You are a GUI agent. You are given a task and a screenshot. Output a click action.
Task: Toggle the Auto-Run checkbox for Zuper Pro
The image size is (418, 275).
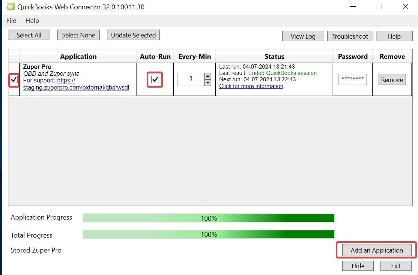(155, 79)
